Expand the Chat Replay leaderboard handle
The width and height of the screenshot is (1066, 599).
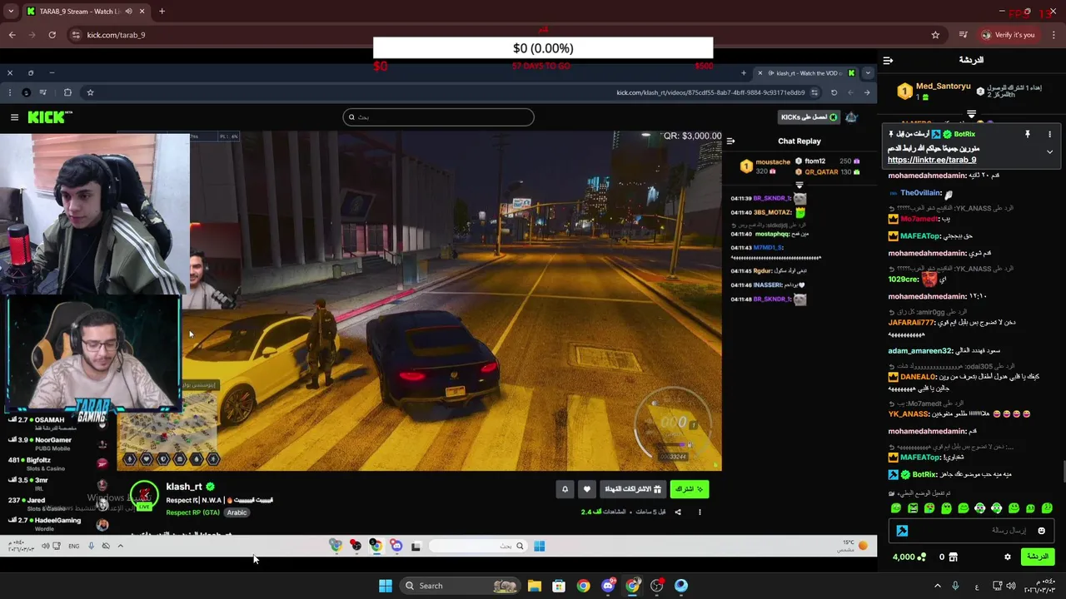799,185
